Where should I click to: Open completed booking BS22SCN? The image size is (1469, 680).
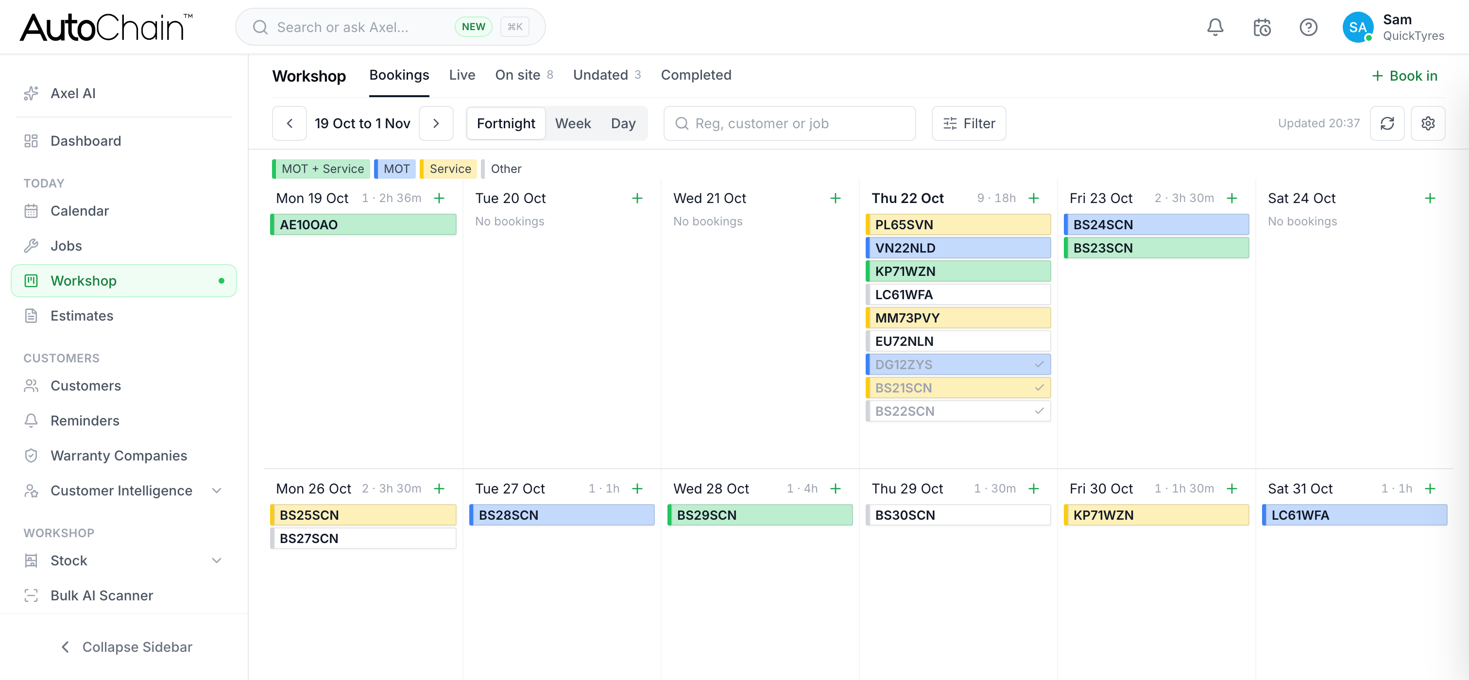click(958, 411)
